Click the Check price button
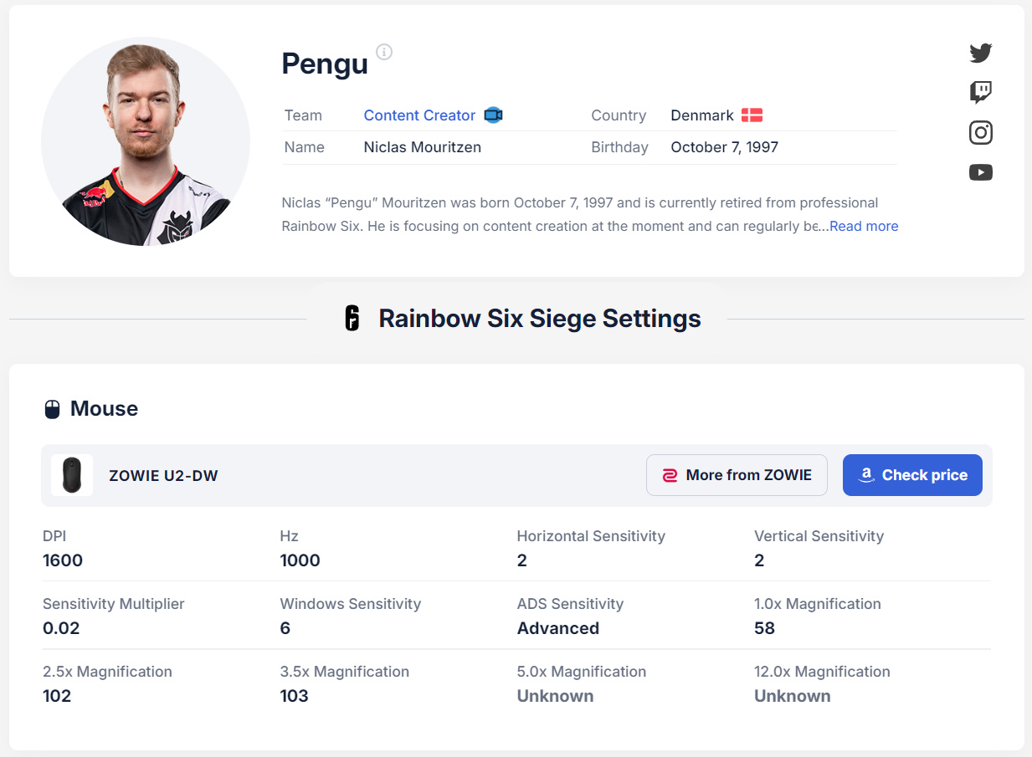 click(912, 475)
